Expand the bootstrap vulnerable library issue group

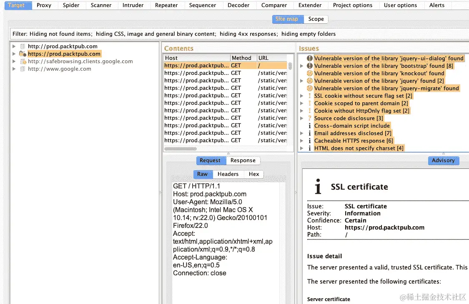[301, 66]
